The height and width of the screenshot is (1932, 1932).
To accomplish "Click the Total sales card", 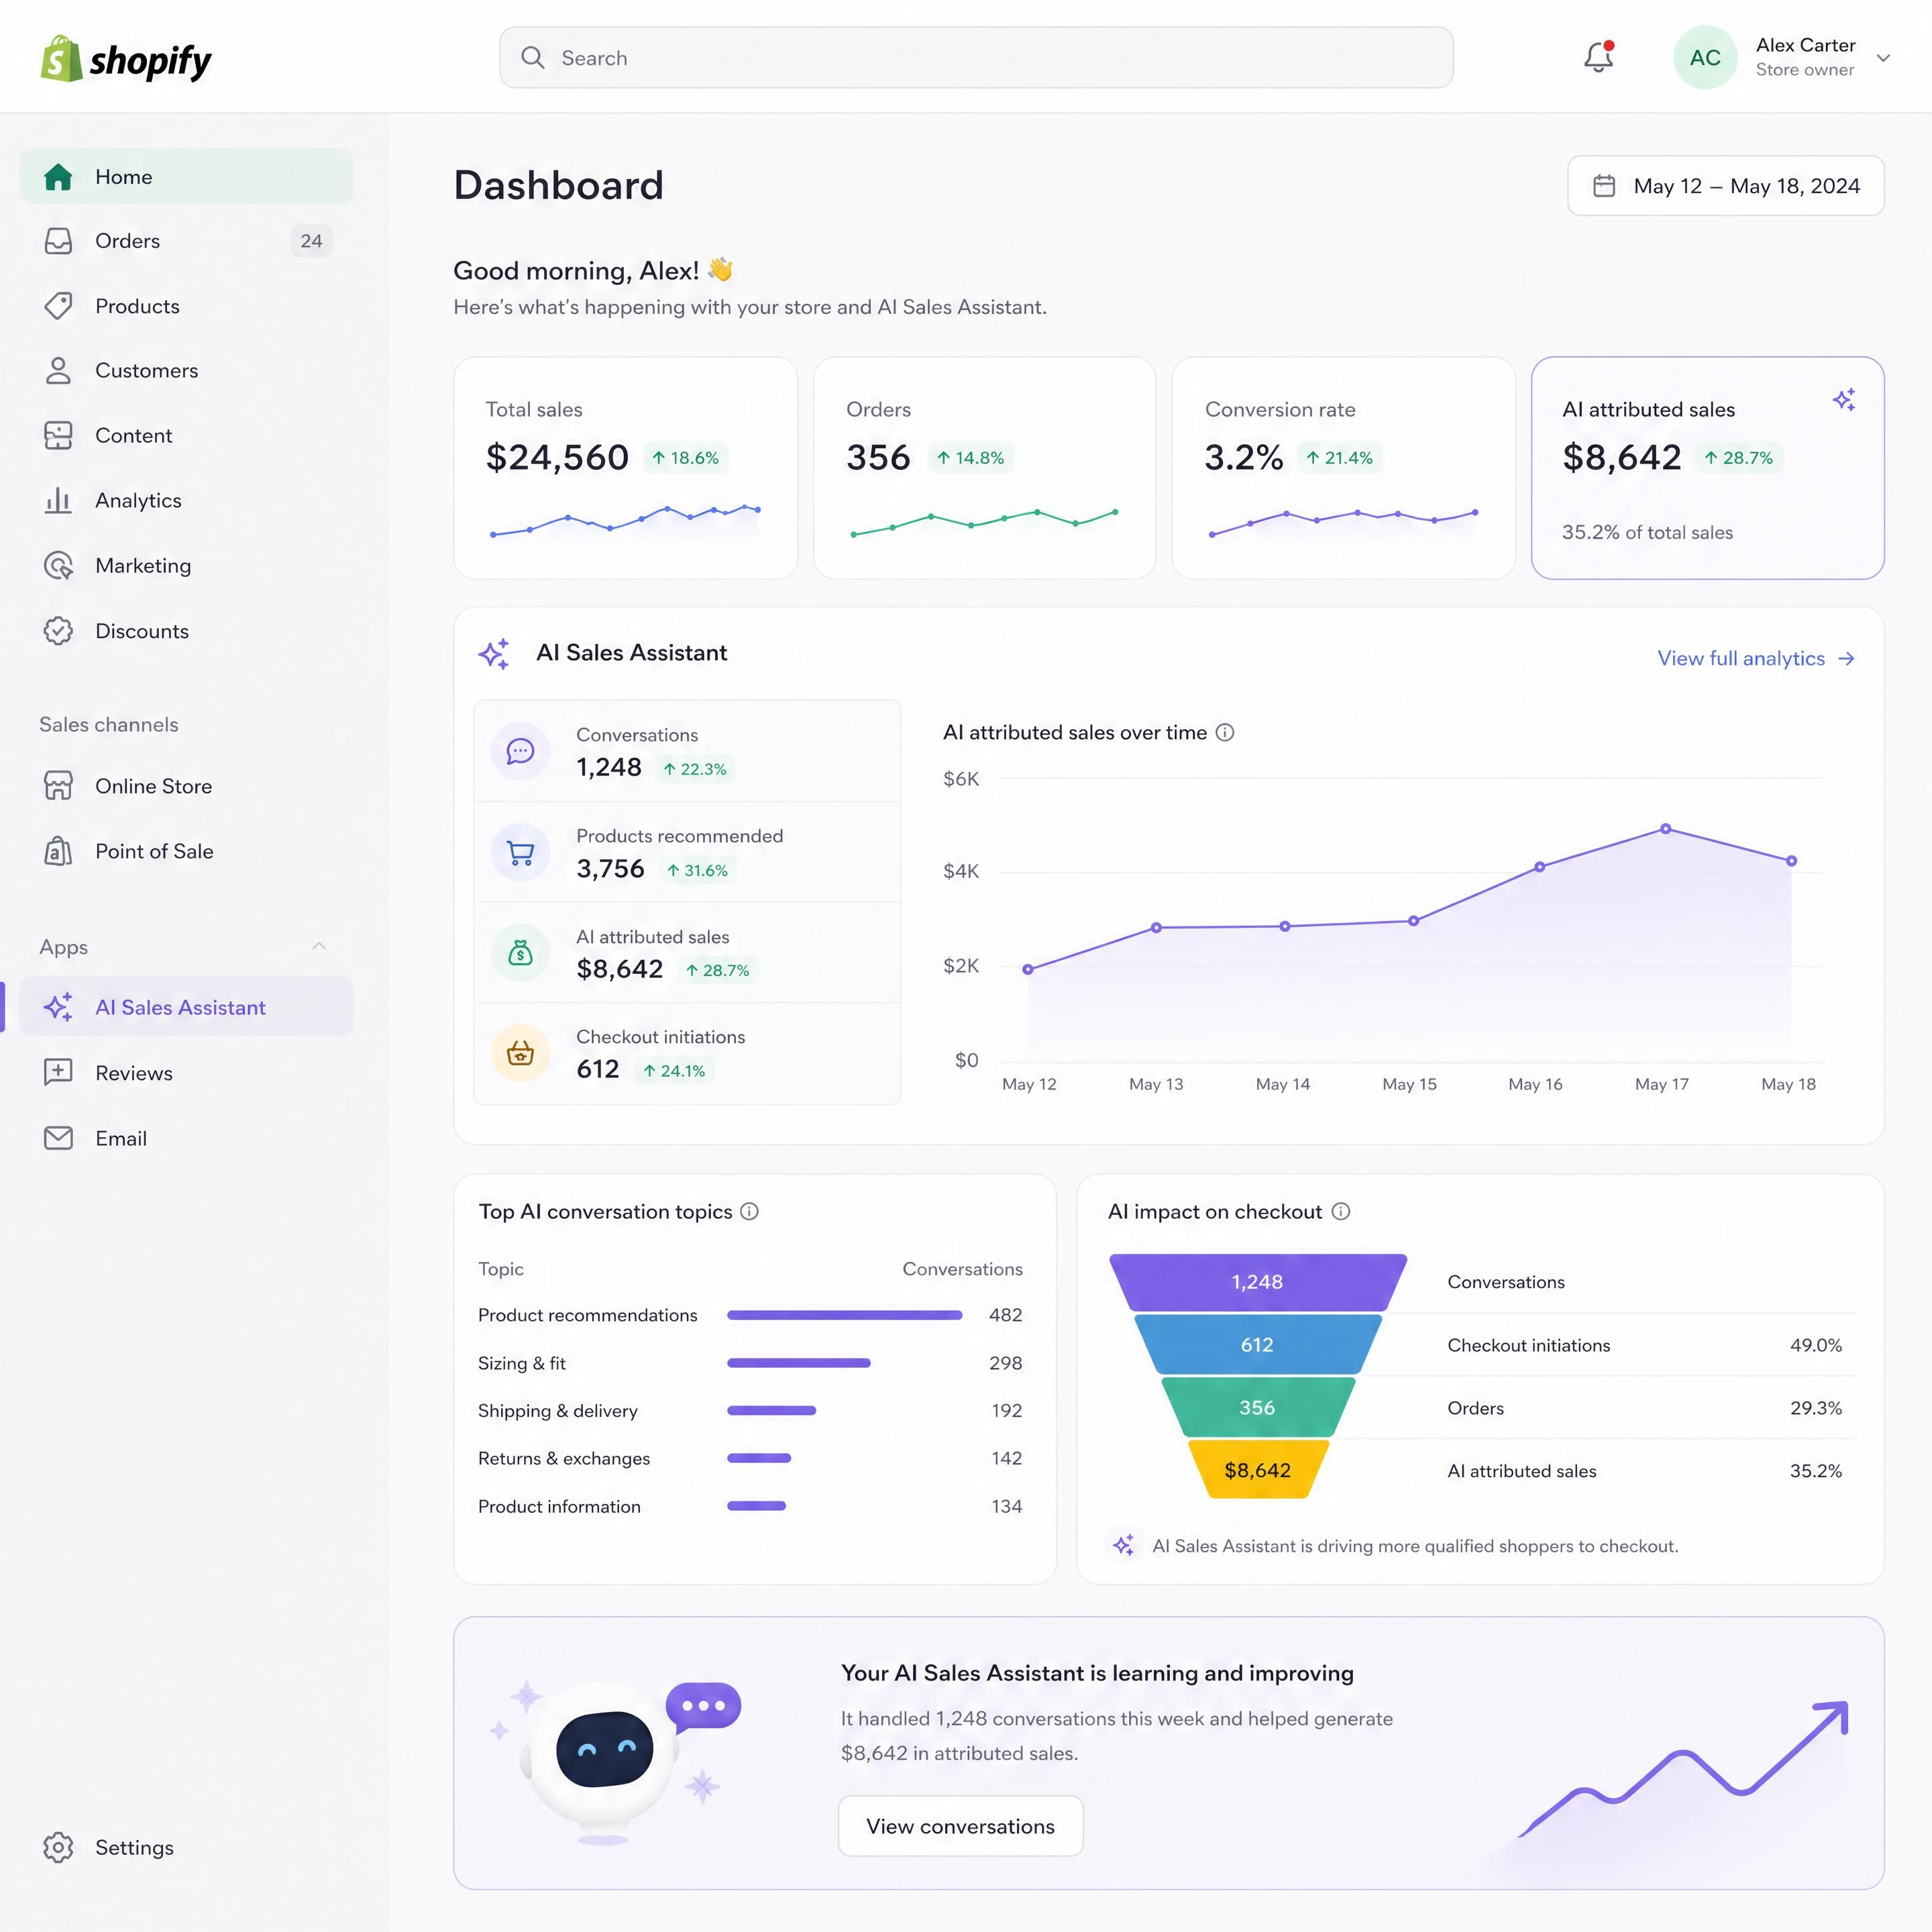I will (625, 468).
